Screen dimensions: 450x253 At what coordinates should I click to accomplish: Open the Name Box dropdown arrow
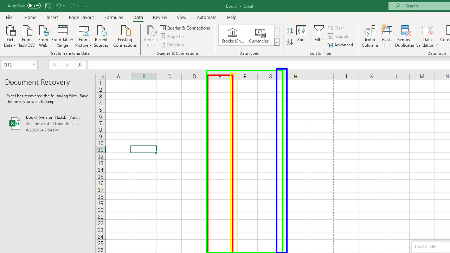pyautogui.click(x=34, y=65)
